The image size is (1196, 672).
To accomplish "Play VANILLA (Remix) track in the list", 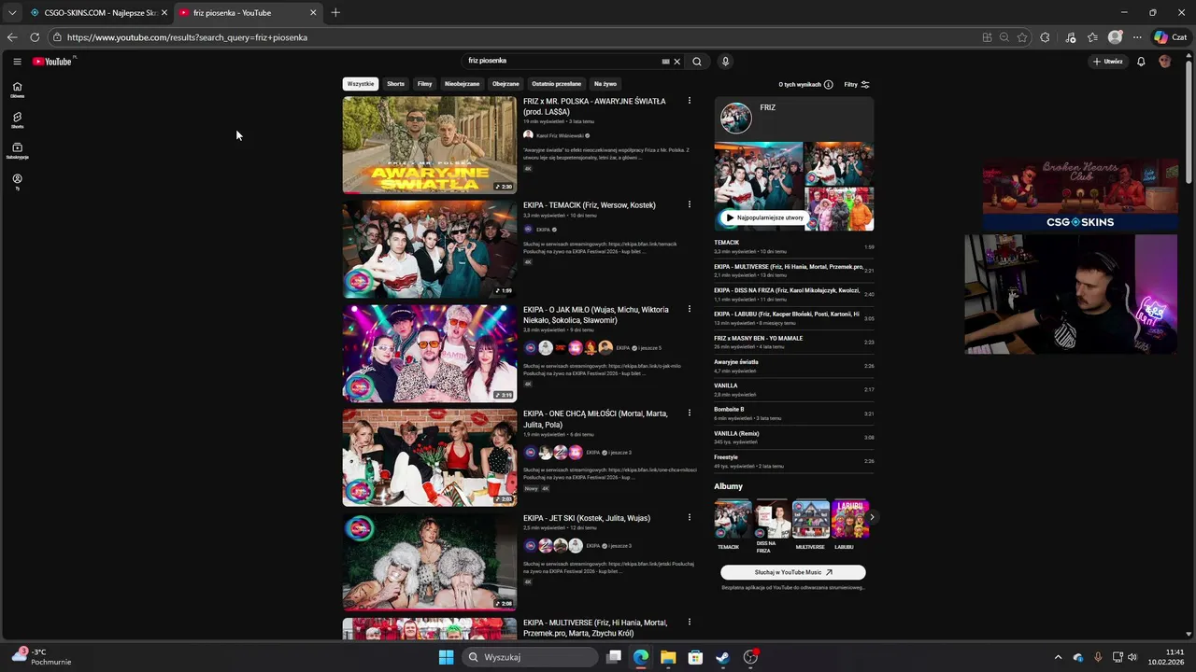I will (794, 438).
